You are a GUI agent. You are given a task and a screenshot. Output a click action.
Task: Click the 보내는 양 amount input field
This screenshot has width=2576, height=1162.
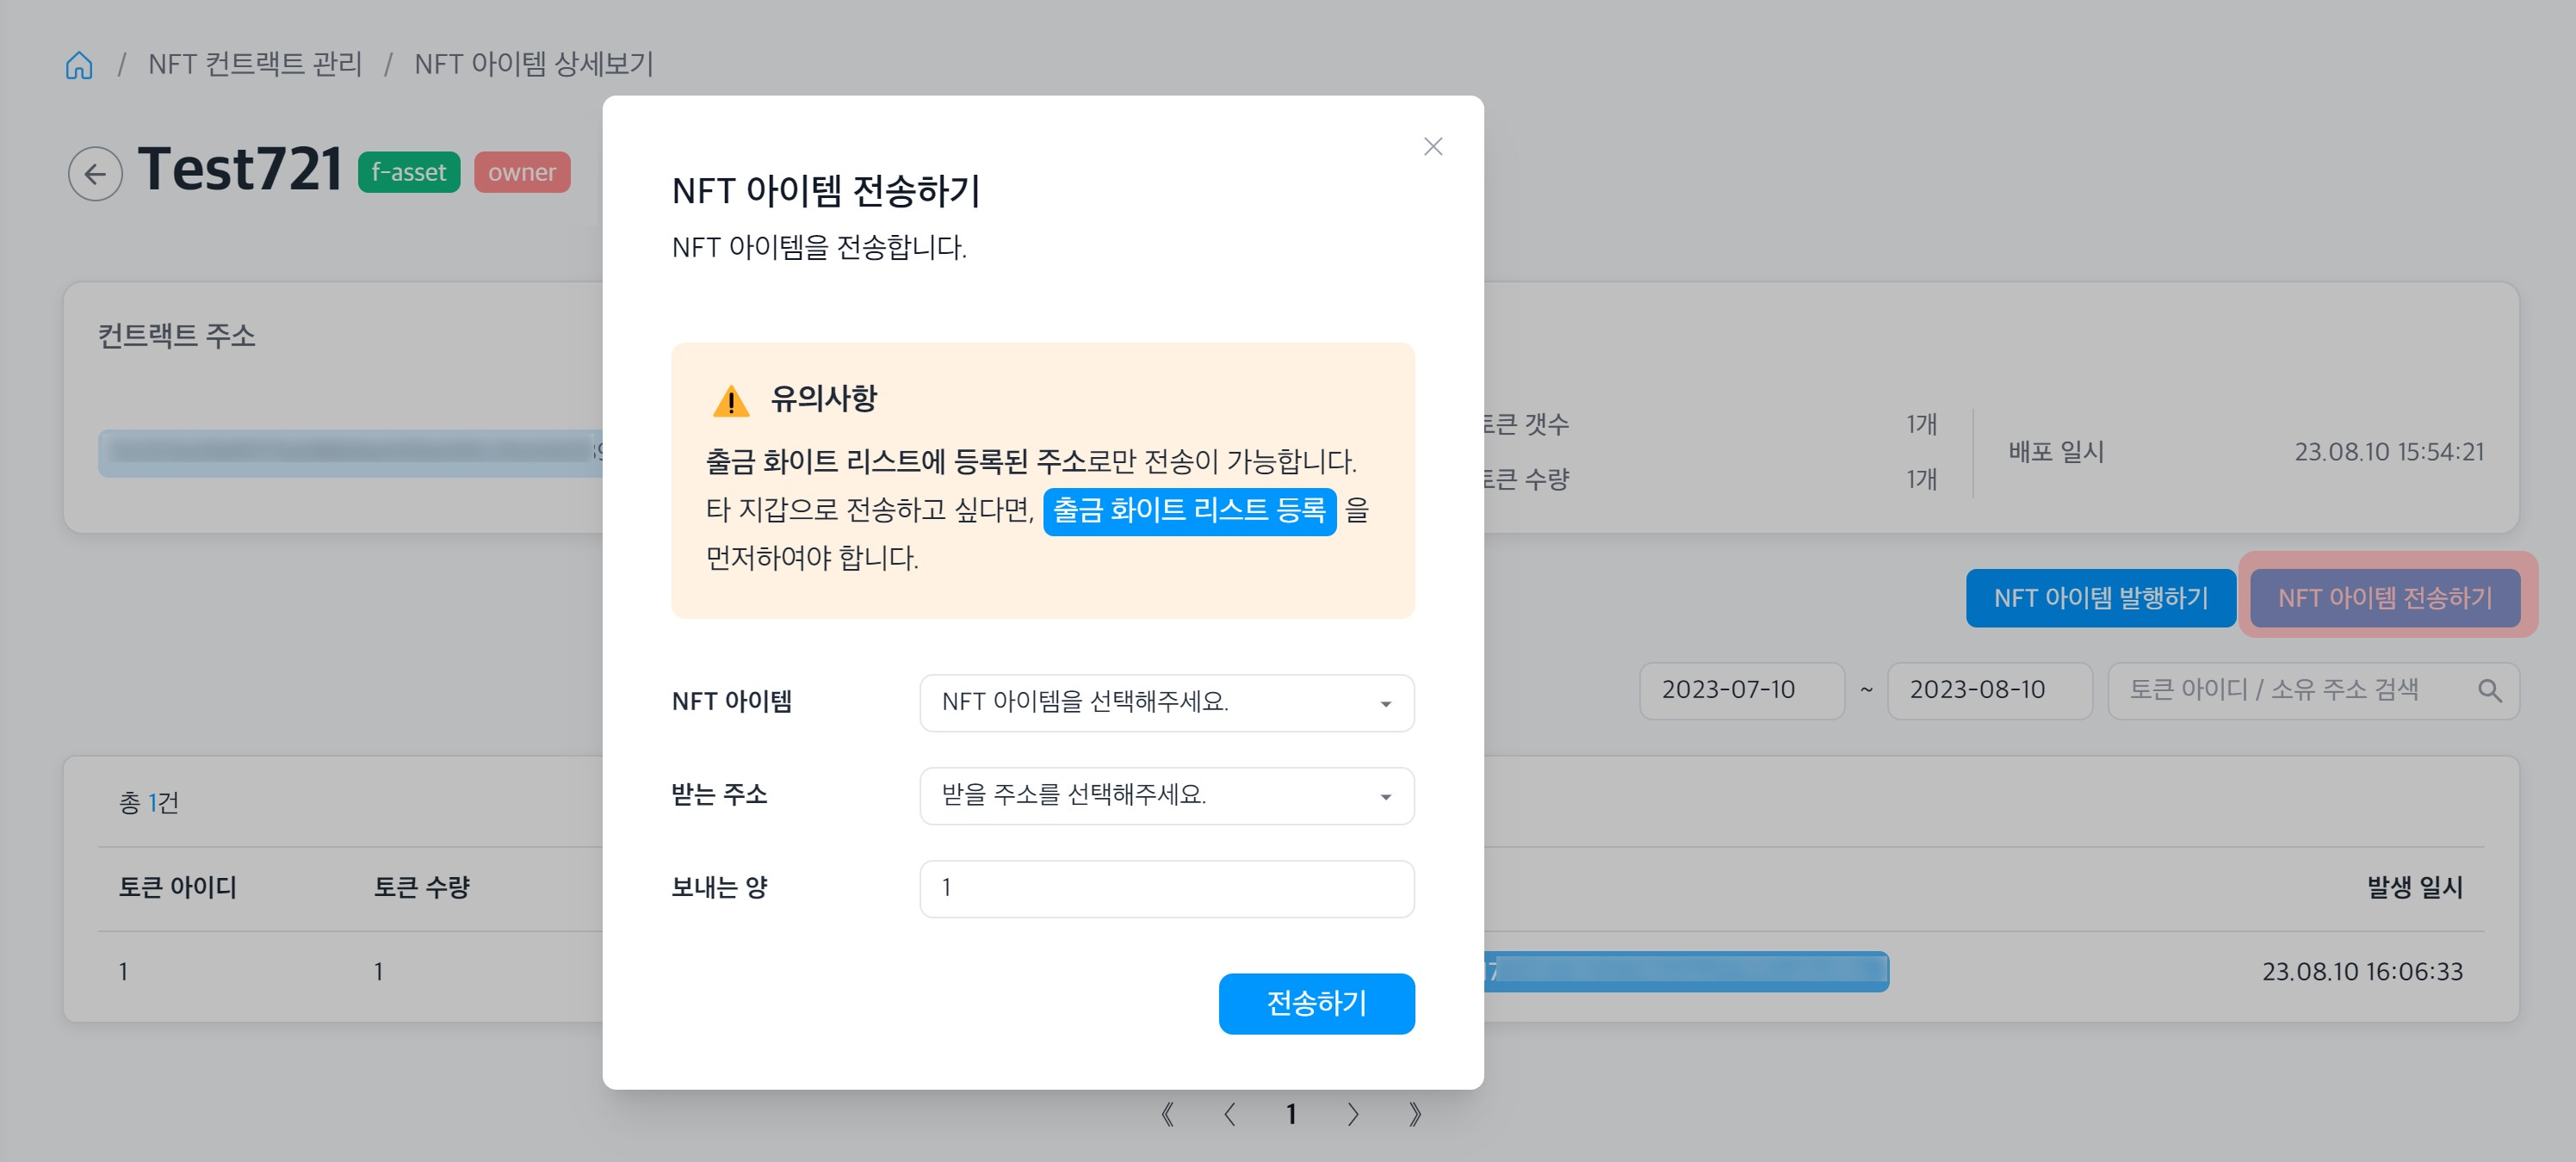pyautogui.click(x=1166, y=888)
